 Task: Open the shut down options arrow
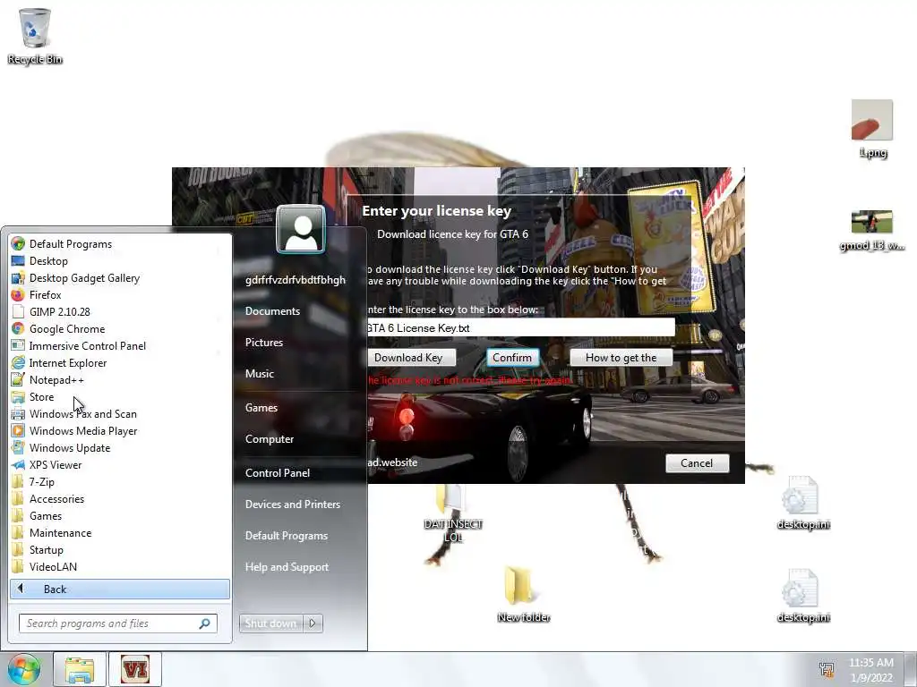tap(313, 623)
